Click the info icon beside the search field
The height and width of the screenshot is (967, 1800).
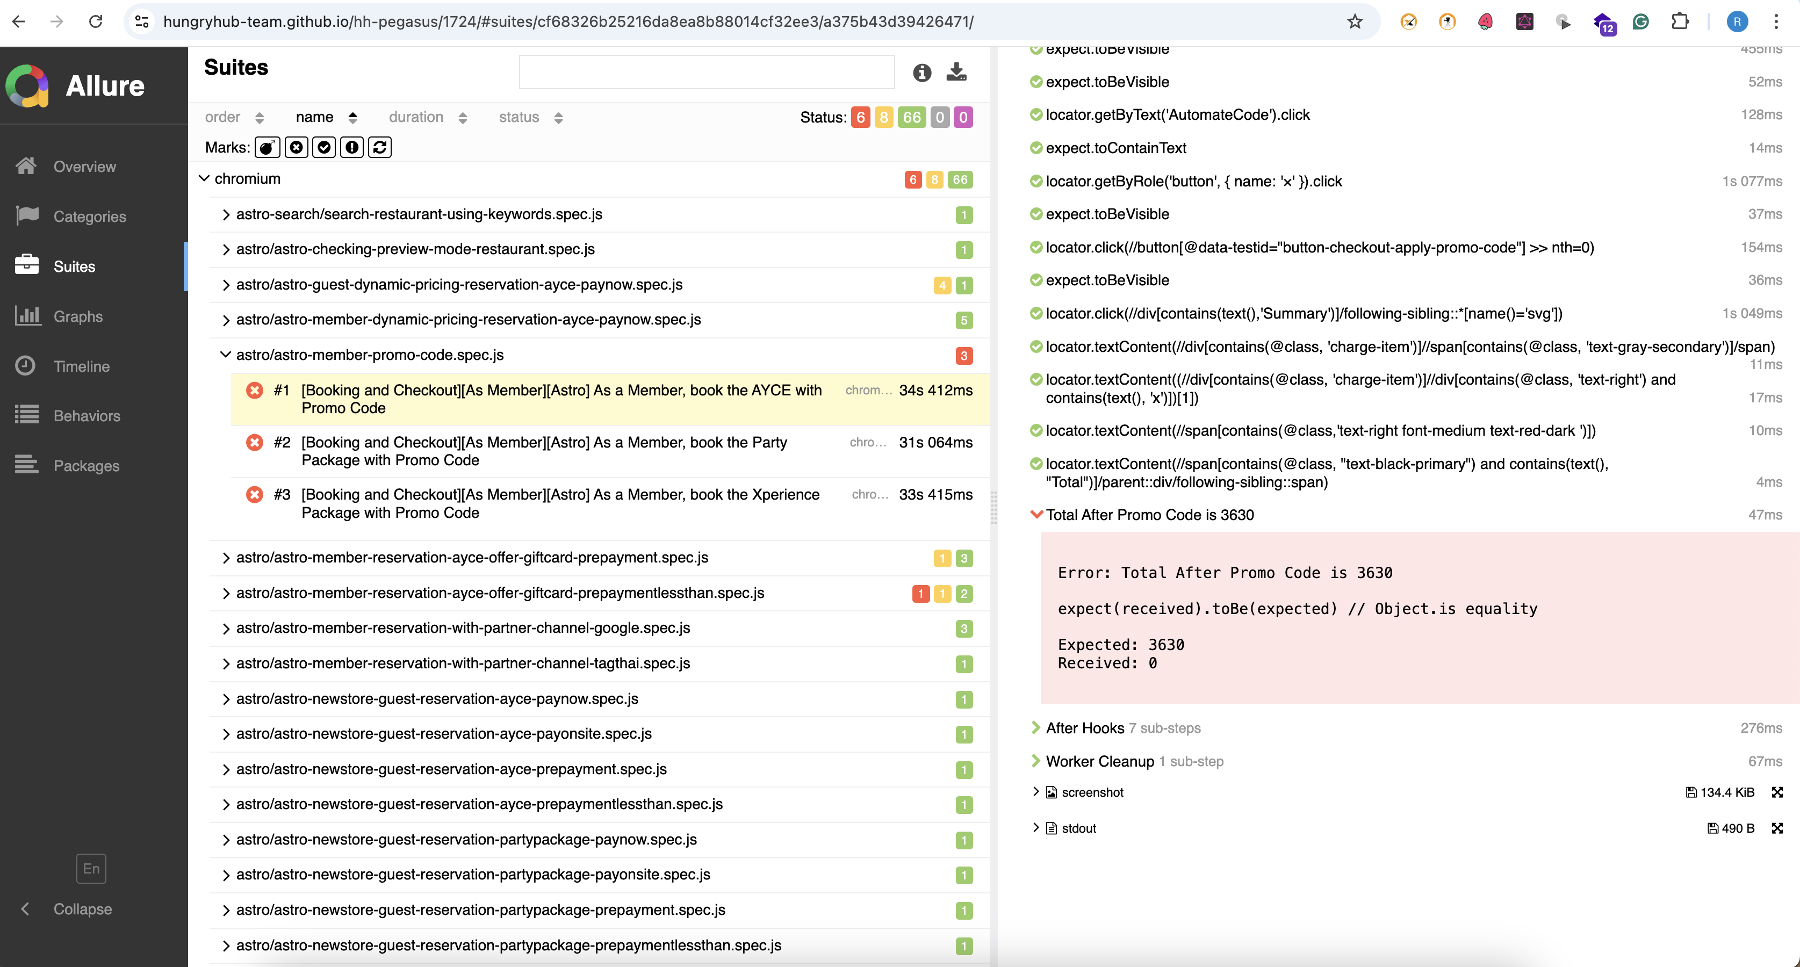921,73
